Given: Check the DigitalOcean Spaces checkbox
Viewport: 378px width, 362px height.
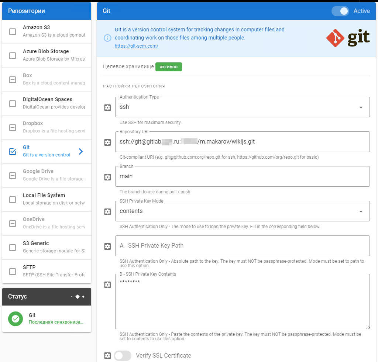Looking at the screenshot, I should pos(13,104).
